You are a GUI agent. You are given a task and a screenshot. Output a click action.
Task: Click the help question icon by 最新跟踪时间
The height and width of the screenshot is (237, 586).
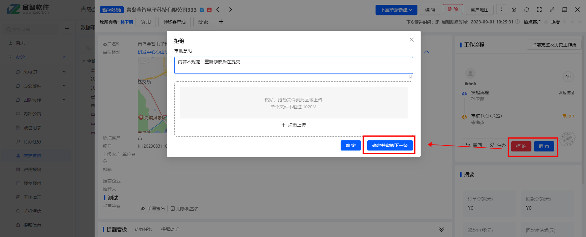coord(517,22)
